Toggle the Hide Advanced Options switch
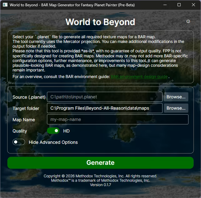 (x=19, y=142)
